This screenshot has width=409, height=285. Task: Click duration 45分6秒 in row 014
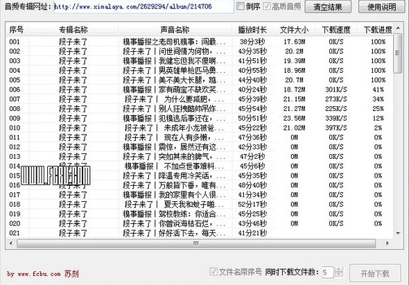pos(252,166)
